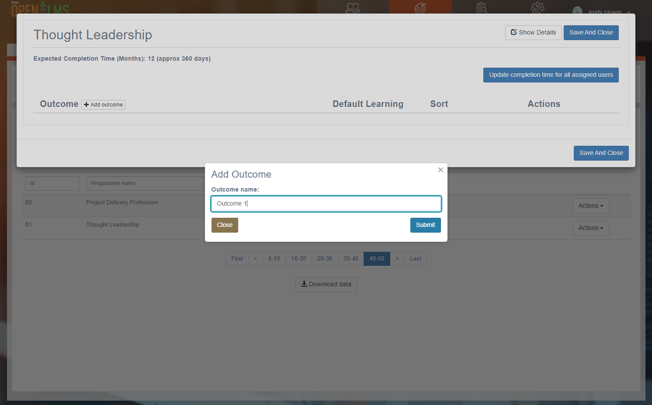Image resolution: width=652 pixels, height=405 pixels.
Task: Select page range 20-30
Action: tap(325, 259)
